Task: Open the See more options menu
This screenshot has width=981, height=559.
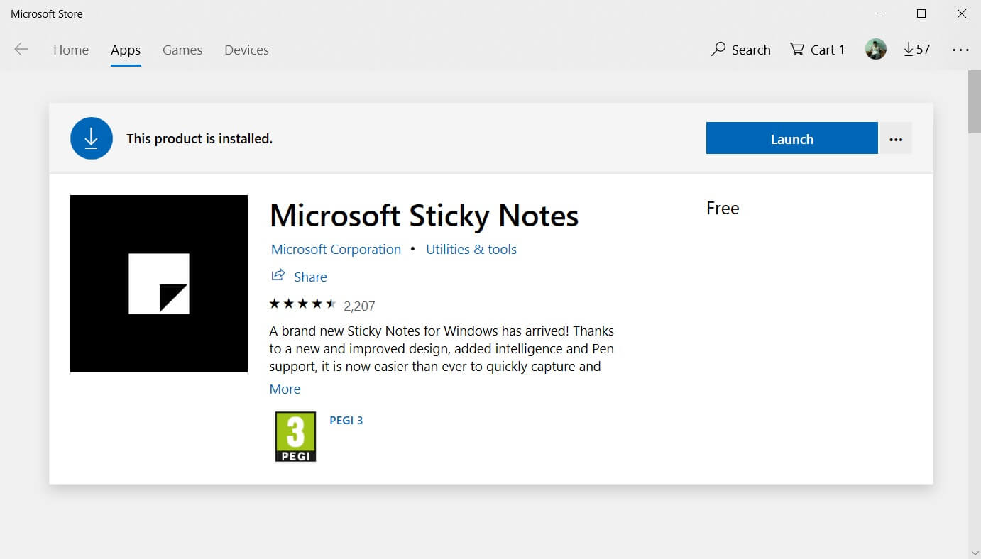Action: coord(960,50)
